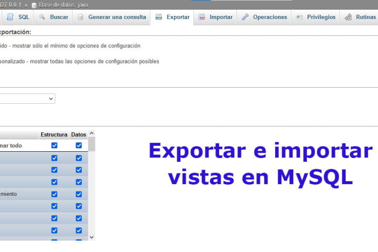This screenshot has height=252, width=378.
Task: Click the Privilegios card icon
Action: point(299,17)
